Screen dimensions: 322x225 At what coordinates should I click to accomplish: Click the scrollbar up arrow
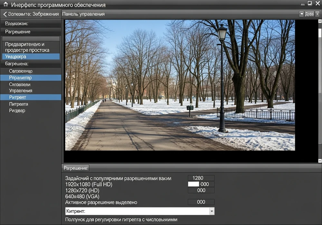(x=320, y=21)
